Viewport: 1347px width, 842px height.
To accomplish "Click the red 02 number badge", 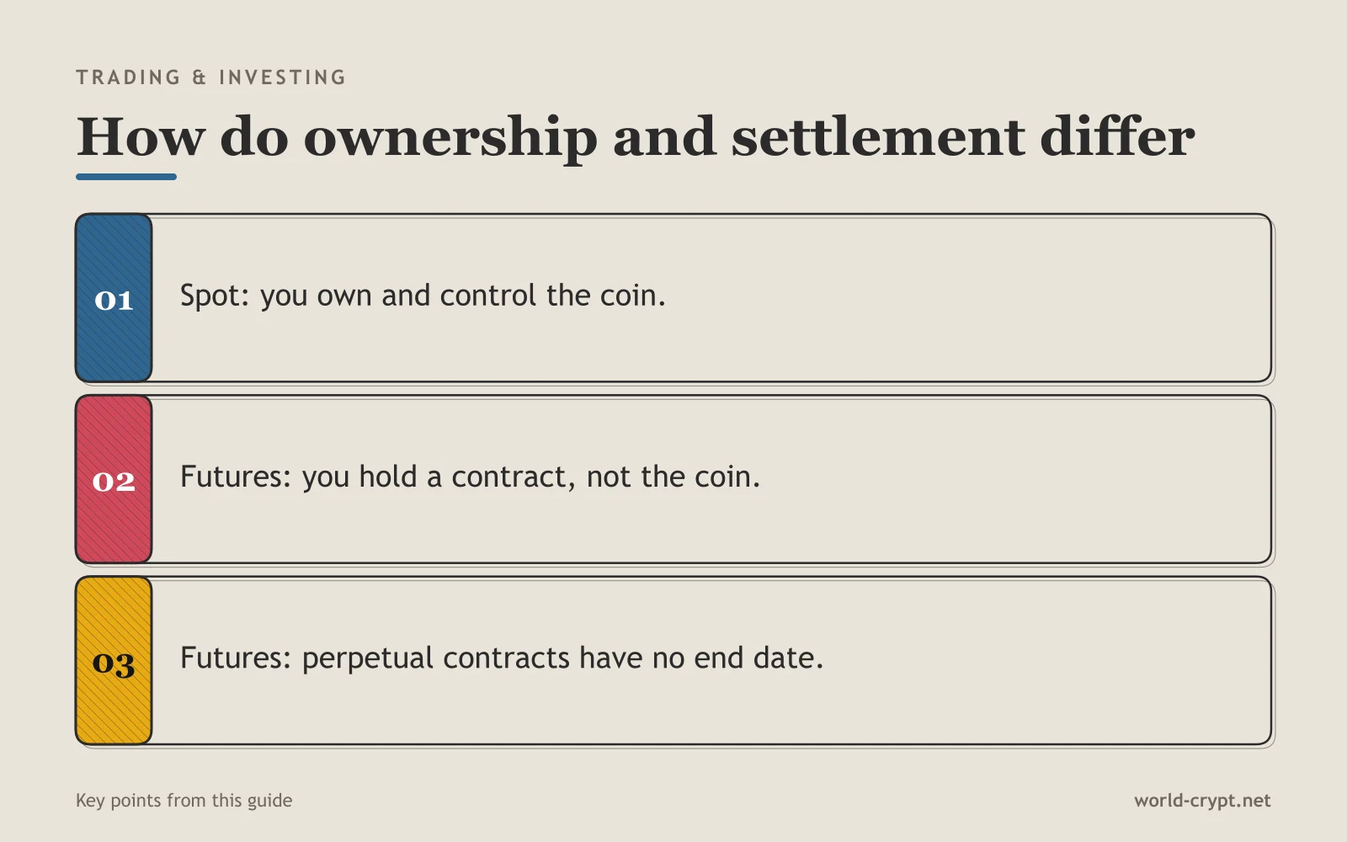I will 114,479.
